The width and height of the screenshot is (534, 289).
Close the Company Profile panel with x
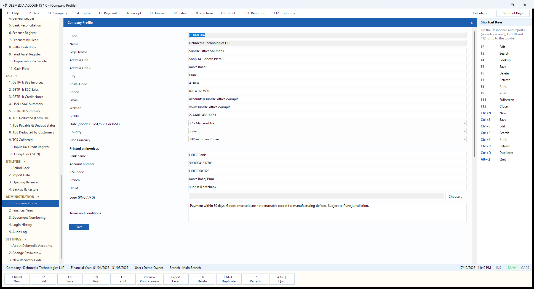(472, 23)
